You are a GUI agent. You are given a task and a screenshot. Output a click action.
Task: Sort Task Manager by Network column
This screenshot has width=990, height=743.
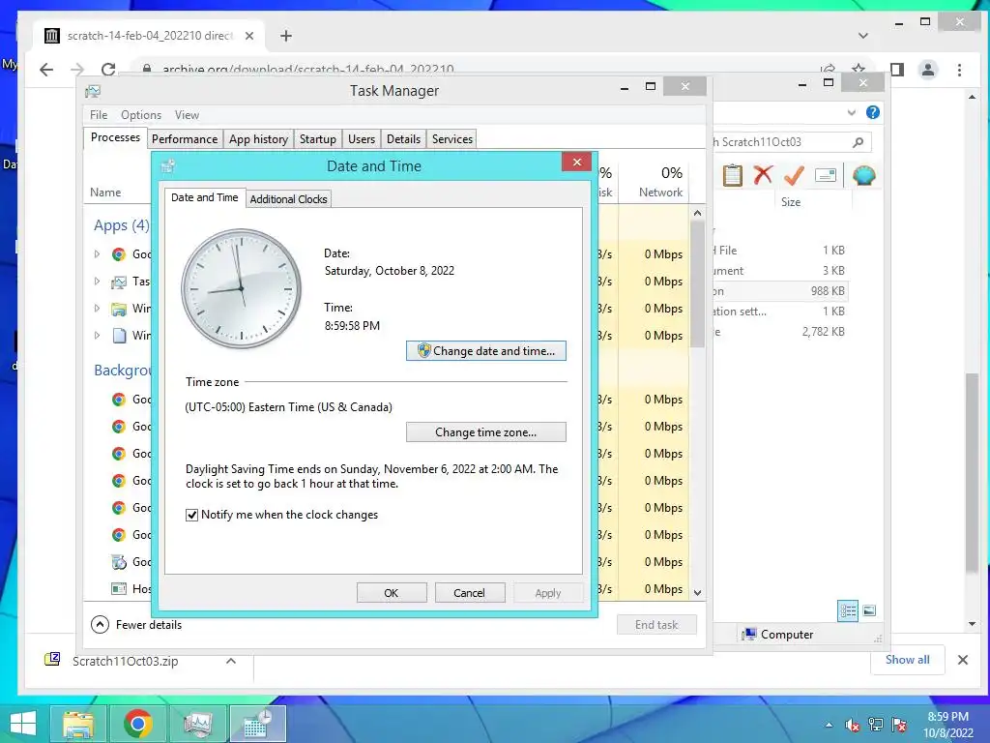(659, 182)
